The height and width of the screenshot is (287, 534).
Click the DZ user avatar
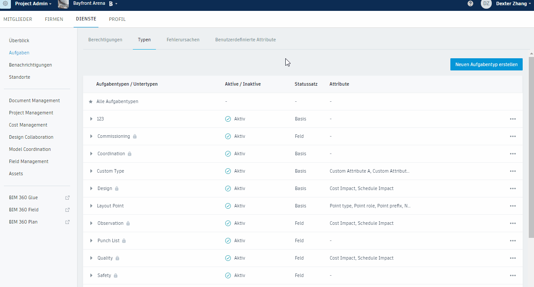pyautogui.click(x=486, y=3)
